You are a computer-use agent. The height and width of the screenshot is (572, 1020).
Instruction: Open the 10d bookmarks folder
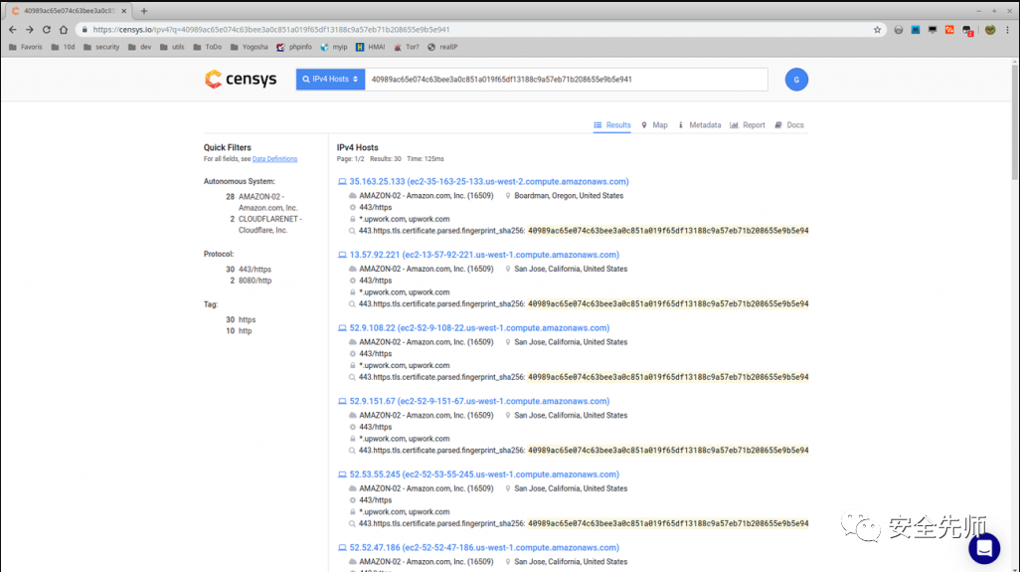pyautogui.click(x=63, y=47)
